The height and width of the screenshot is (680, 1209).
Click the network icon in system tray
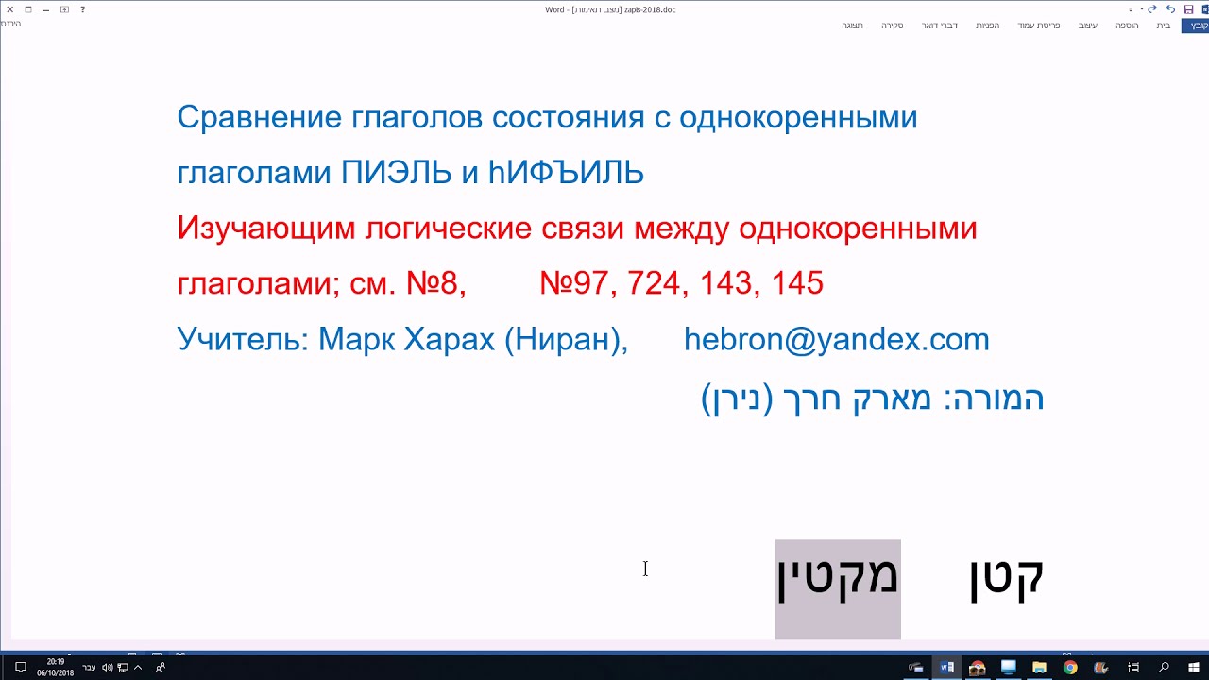tap(123, 668)
